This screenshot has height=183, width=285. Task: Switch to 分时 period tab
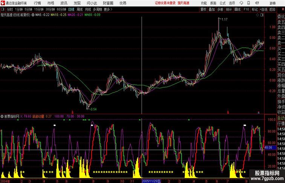coord(10,9)
